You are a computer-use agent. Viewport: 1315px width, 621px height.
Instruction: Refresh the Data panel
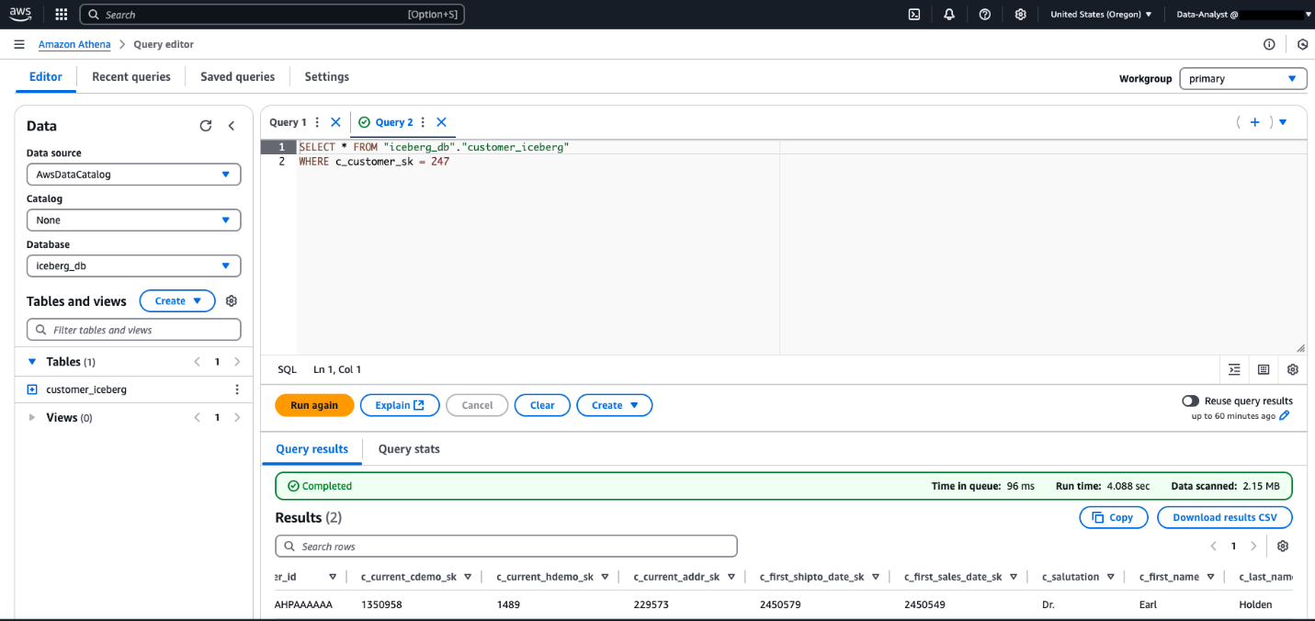tap(206, 126)
